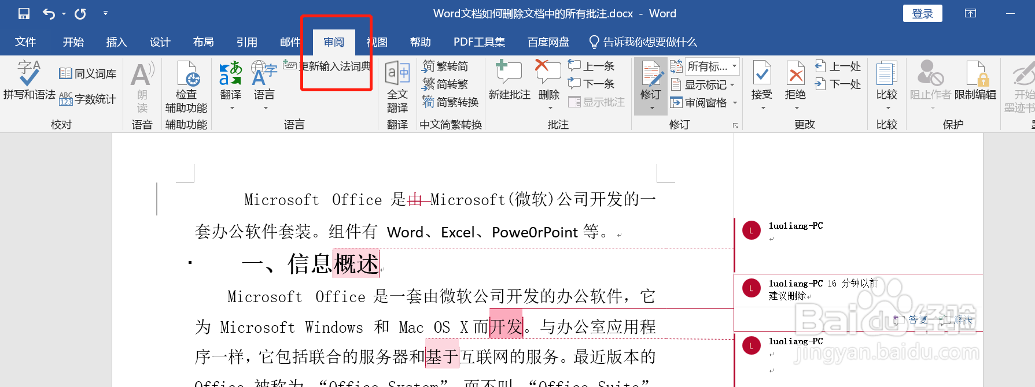Convert with 简转繁
This screenshot has width=1035, height=387.
pyautogui.click(x=445, y=84)
